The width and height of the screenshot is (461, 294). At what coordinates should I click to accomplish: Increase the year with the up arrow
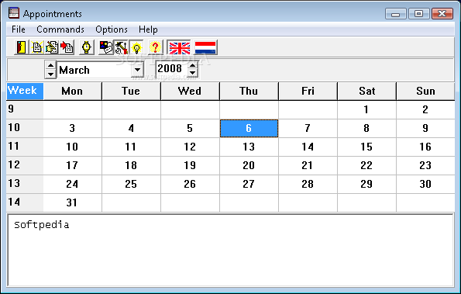pyautogui.click(x=193, y=66)
